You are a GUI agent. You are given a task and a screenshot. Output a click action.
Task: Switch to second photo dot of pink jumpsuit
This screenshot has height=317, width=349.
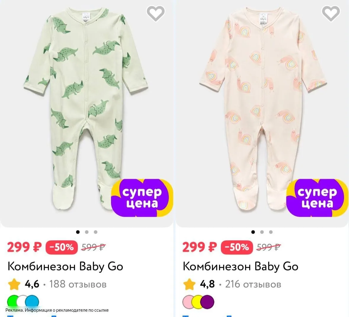point(262,232)
